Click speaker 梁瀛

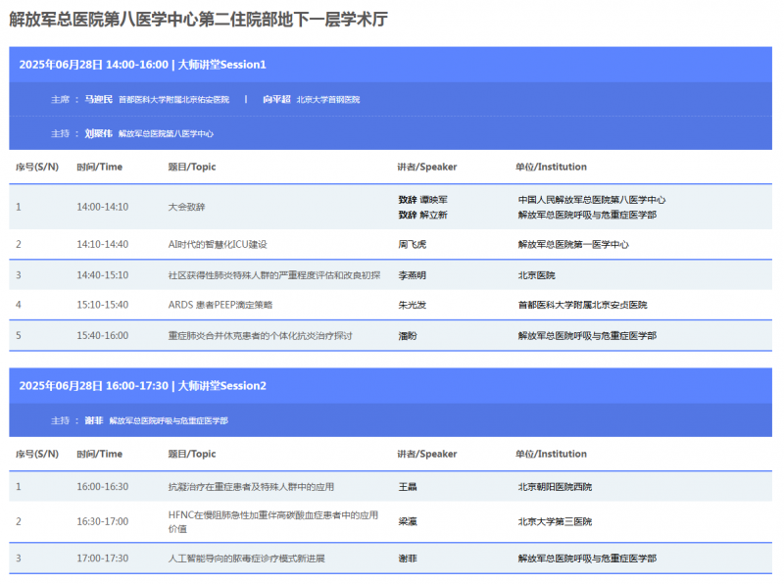point(408,521)
